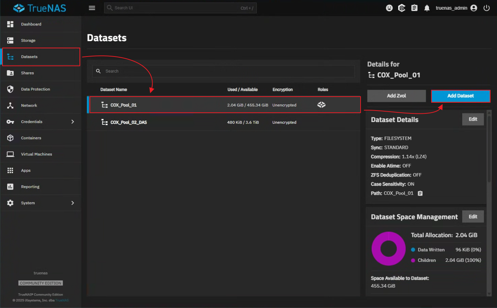Click the Shares folder icon
Viewport: 497px width, 308px height.
click(x=10, y=73)
